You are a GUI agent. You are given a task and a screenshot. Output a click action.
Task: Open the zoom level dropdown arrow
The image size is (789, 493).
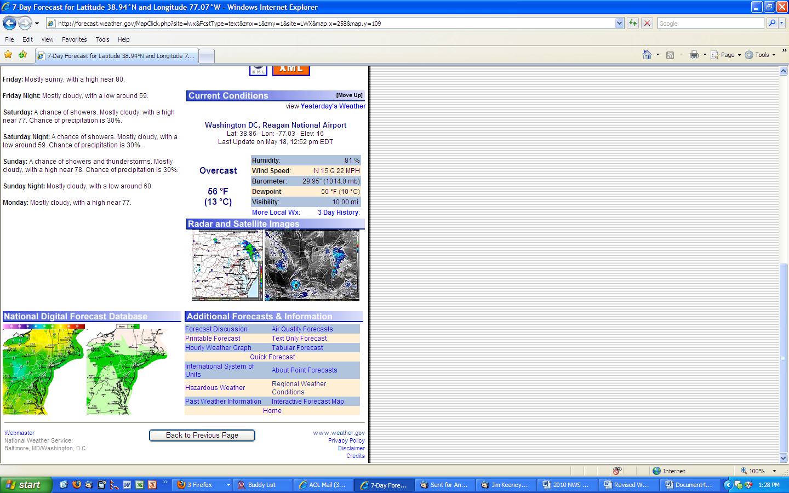[x=774, y=471]
